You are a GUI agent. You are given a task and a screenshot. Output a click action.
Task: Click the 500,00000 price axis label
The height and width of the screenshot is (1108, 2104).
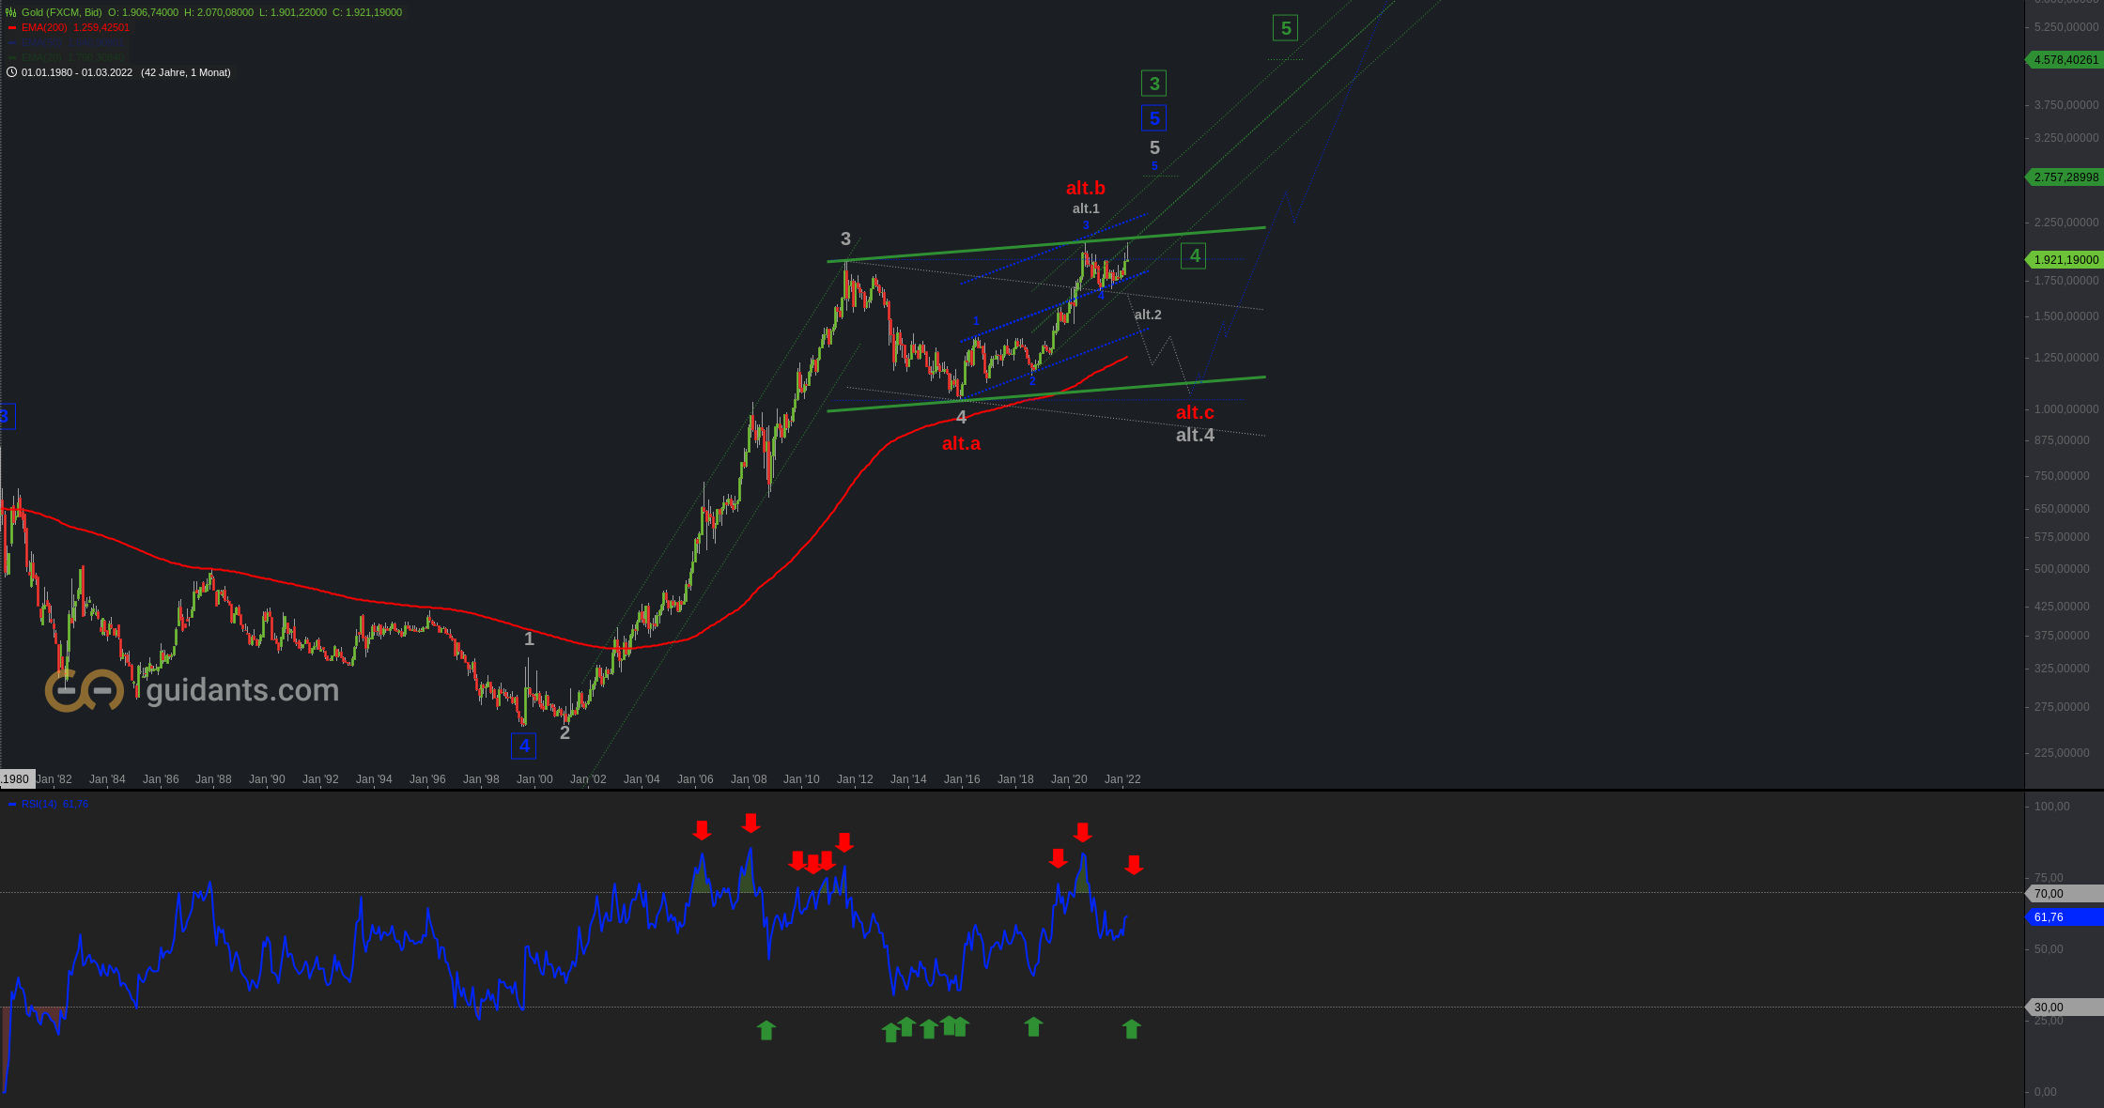coord(2062,569)
